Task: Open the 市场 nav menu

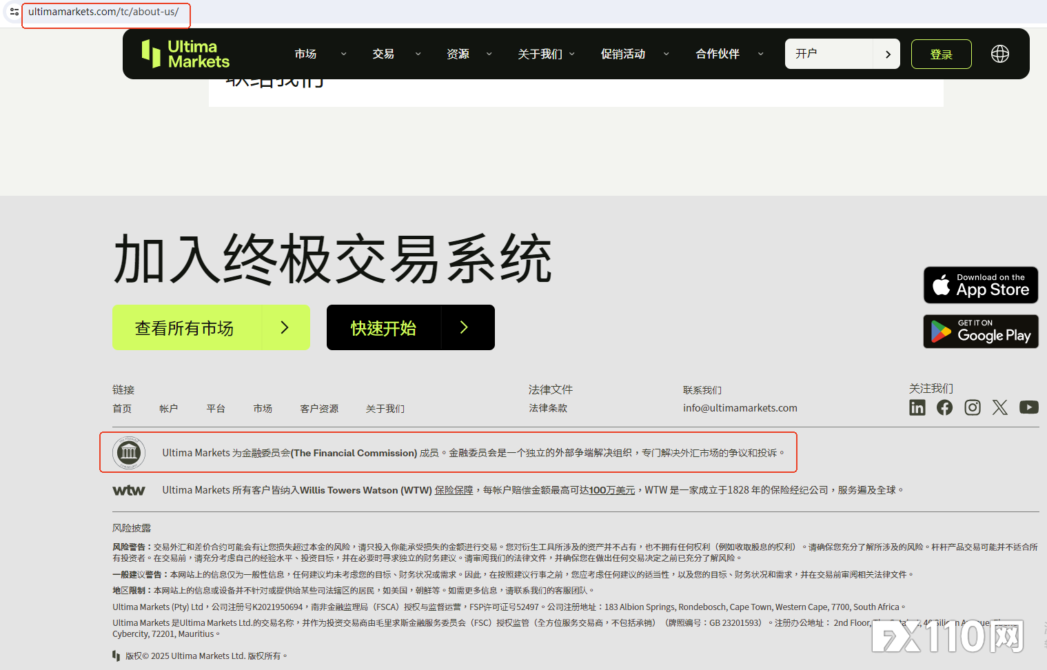Action: (305, 54)
